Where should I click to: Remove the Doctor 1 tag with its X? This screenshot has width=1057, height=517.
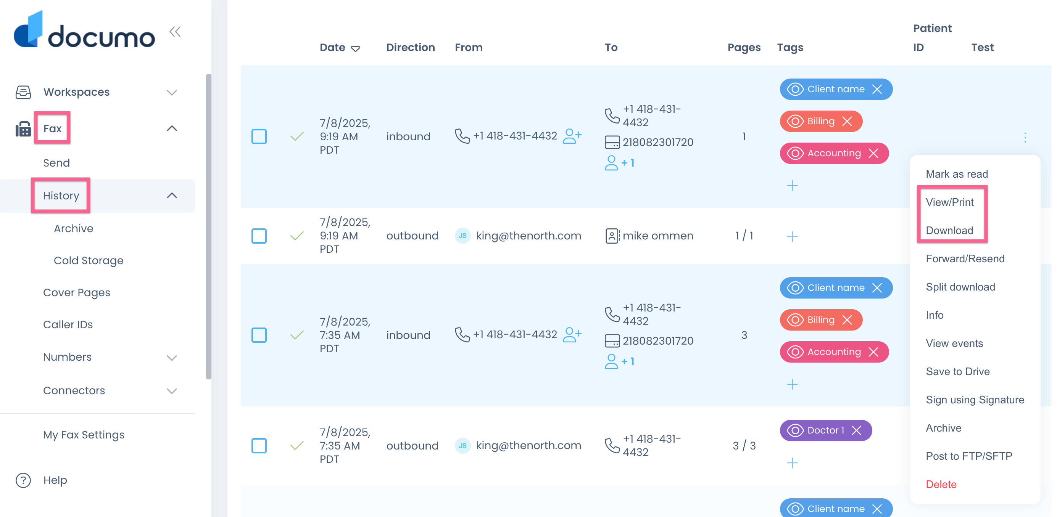point(856,430)
